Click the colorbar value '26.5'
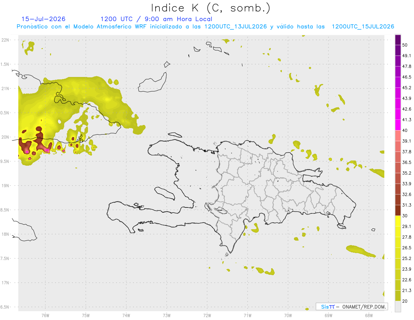Image resolution: width=414 pixels, height=320 pixels. click(407, 248)
